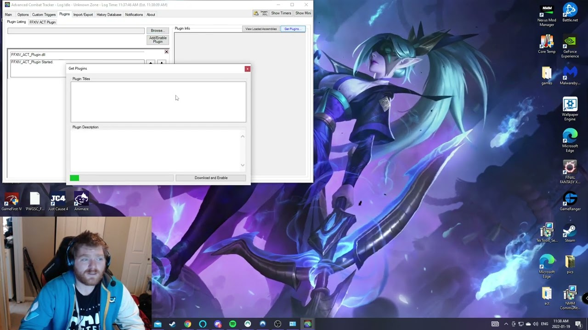588x330 pixels.
Task: Switch to the Main tab
Action: [x=8, y=15]
